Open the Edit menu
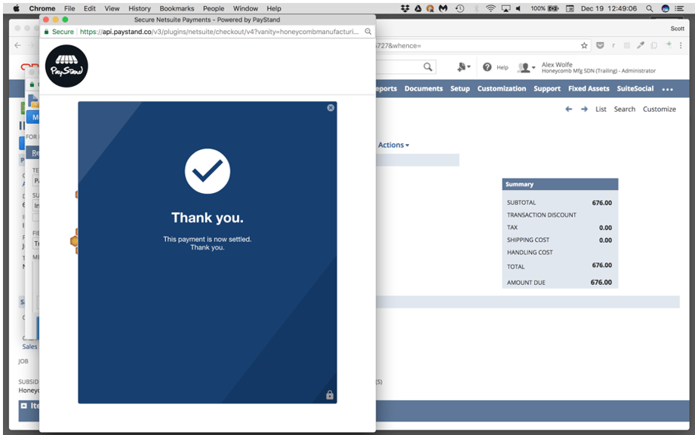Screen dimensions: 695x435 (90, 8)
